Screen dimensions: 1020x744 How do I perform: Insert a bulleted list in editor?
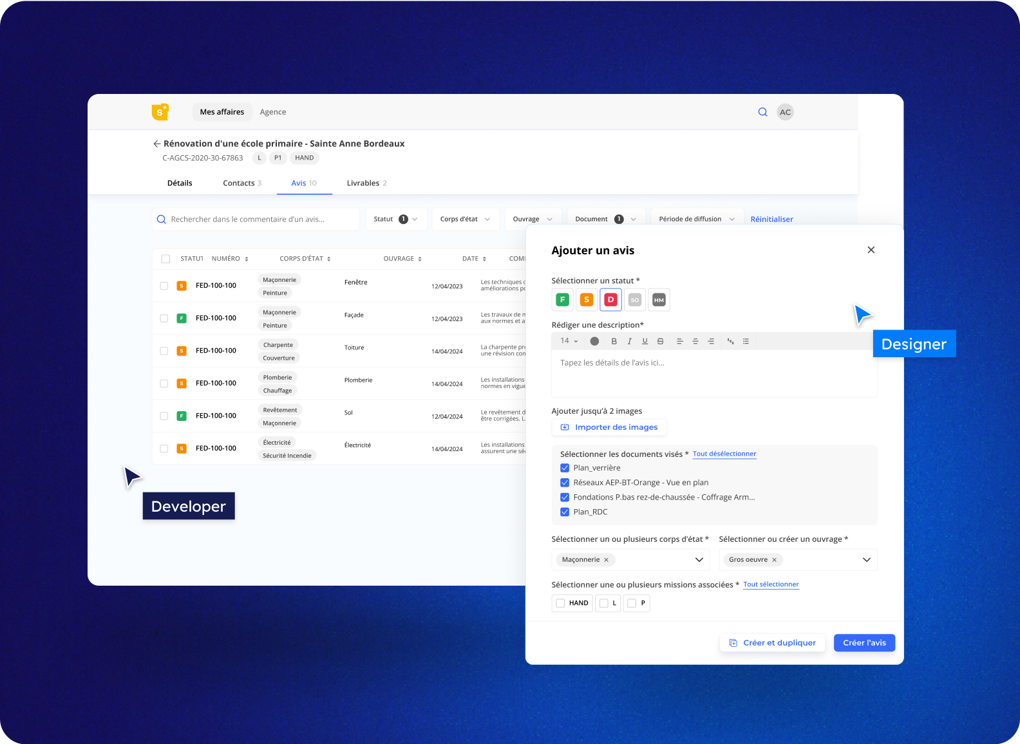(x=746, y=341)
